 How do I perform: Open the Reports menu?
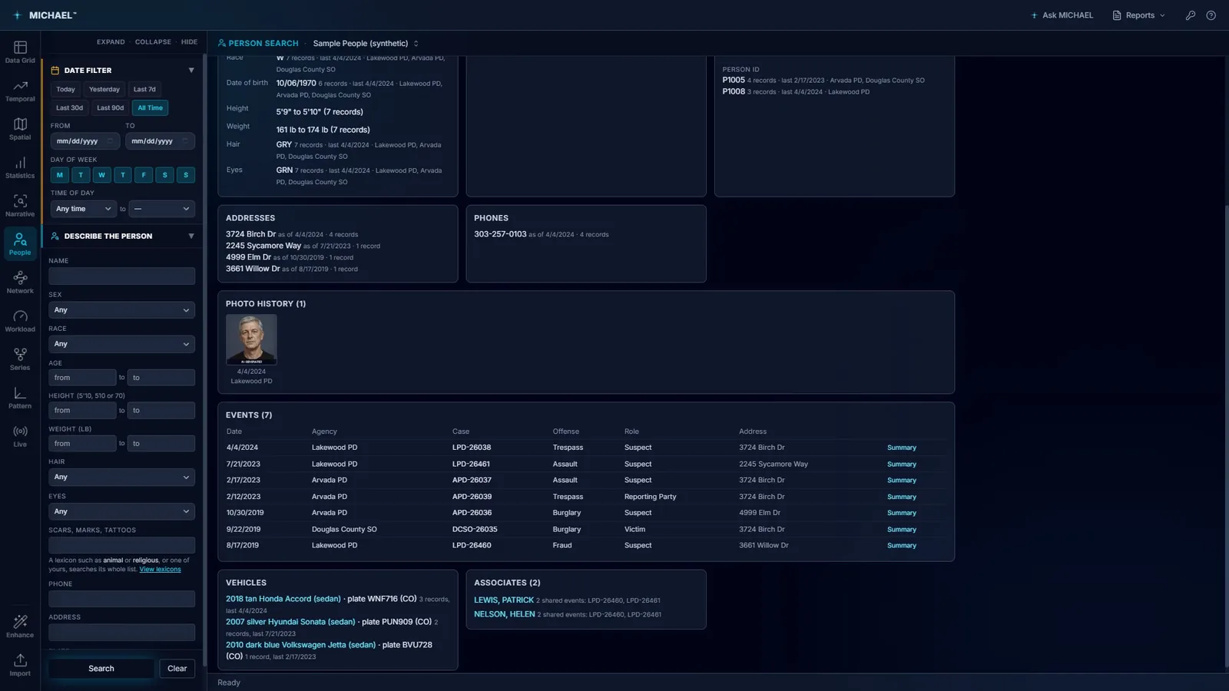coord(1139,15)
